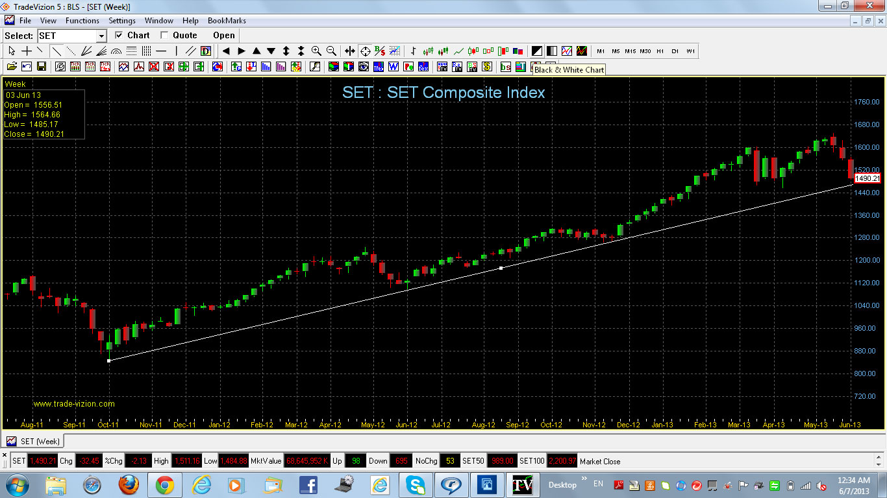Click the blue W toolbar icon

[x=394, y=66]
